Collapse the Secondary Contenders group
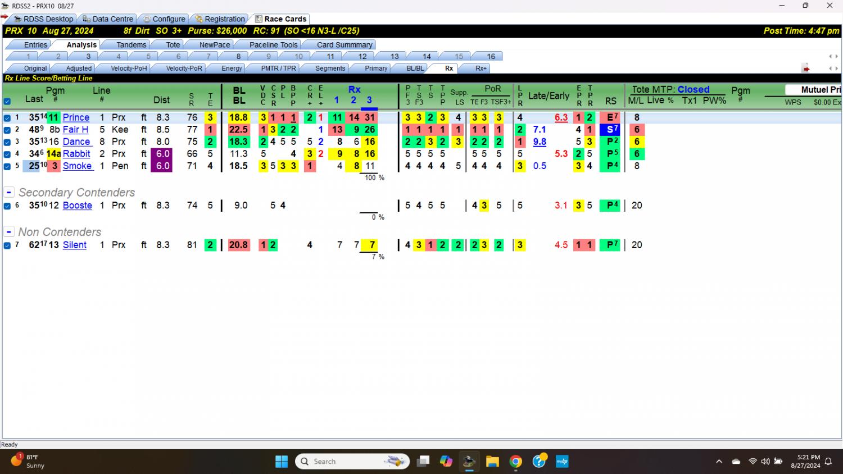The image size is (843, 474). pos(9,192)
